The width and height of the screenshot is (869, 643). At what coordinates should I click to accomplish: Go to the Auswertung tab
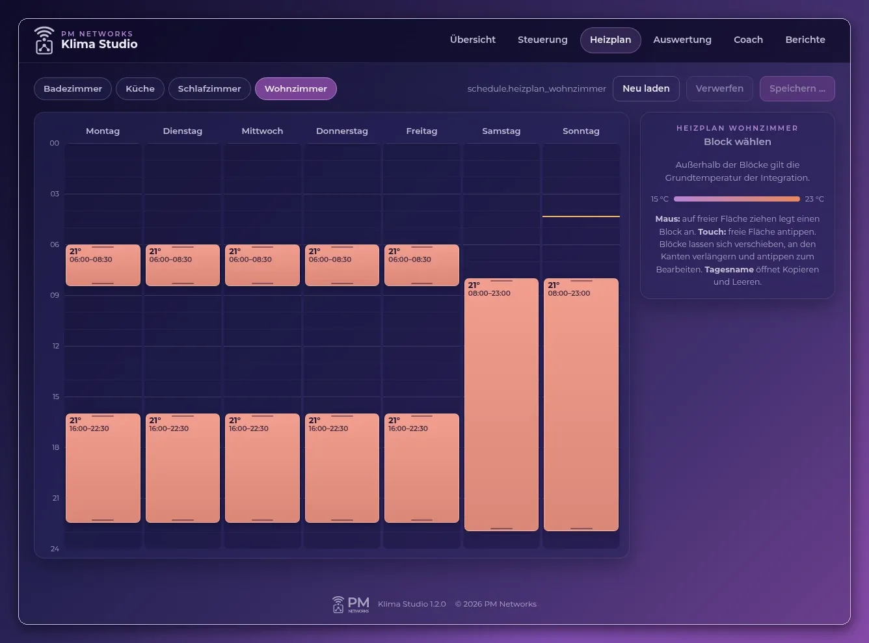[682, 40]
